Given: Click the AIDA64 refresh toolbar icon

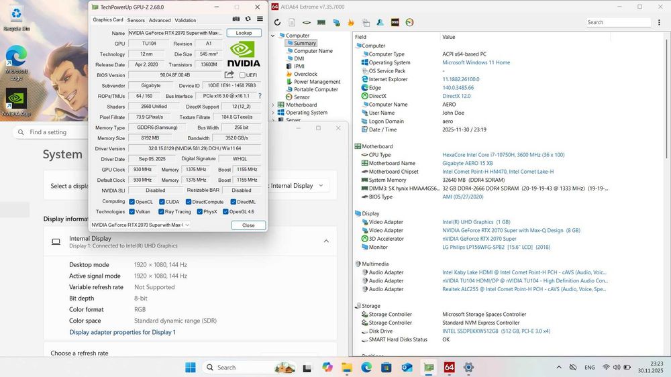Looking at the screenshot, I should [x=277, y=22].
